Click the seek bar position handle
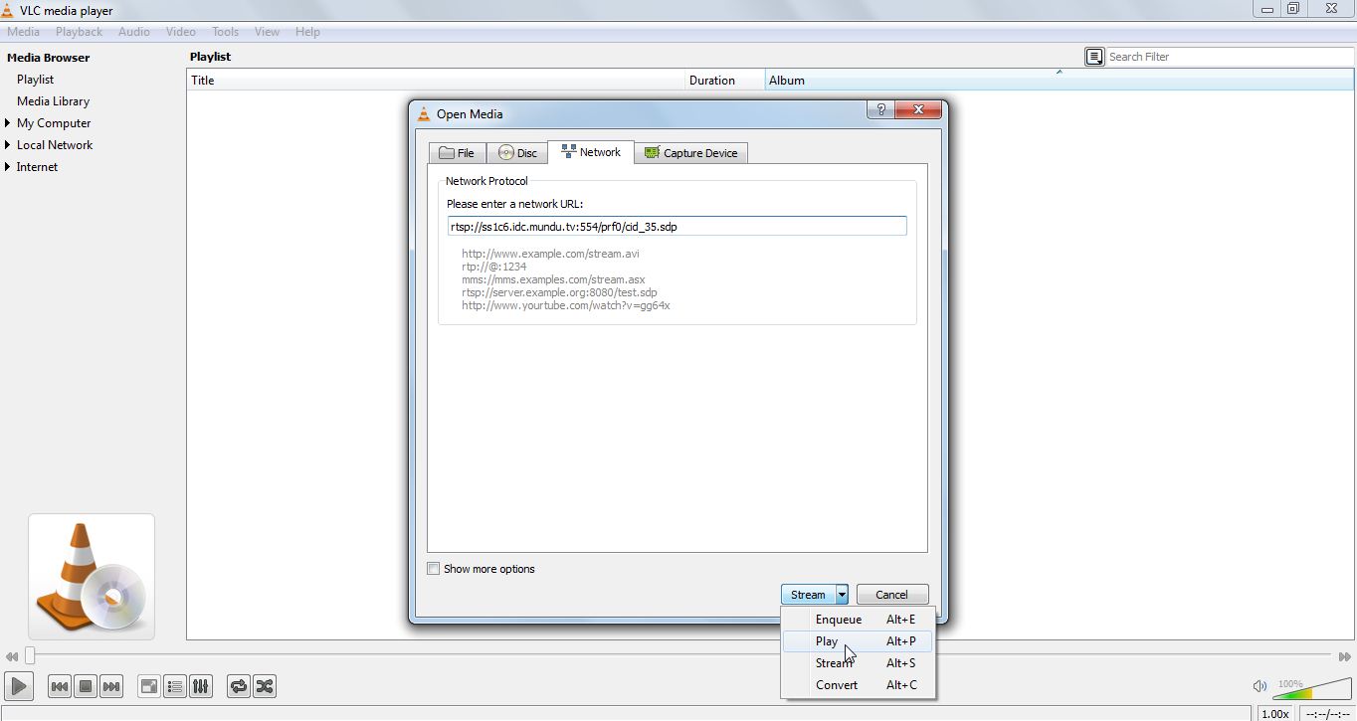1357x721 pixels. coord(30,655)
